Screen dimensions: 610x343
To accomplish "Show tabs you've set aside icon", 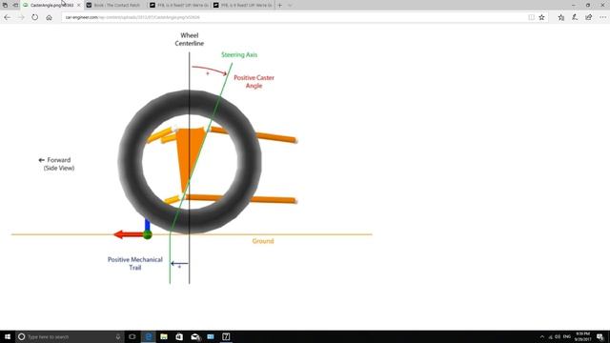I will pyautogui.click(x=5, y=5).
